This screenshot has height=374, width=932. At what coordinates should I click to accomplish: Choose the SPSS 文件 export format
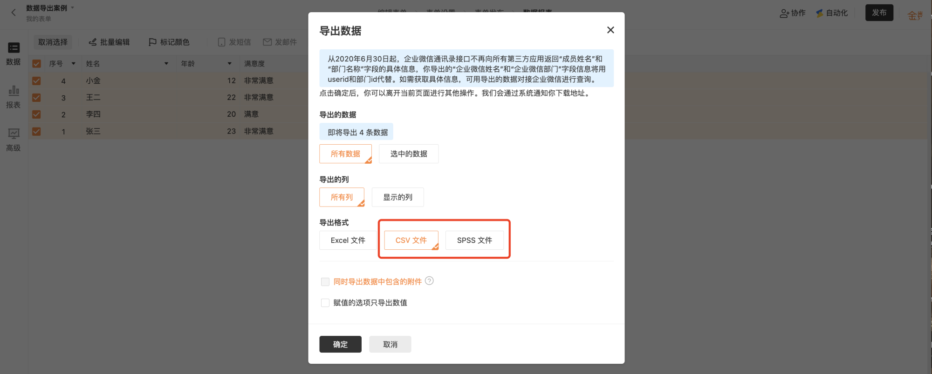pyautogui.click(x=474, y=240)
